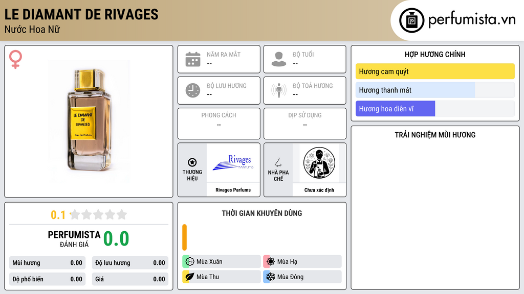Click the Mùa Xuân flower icon

(x=190, y=262)
